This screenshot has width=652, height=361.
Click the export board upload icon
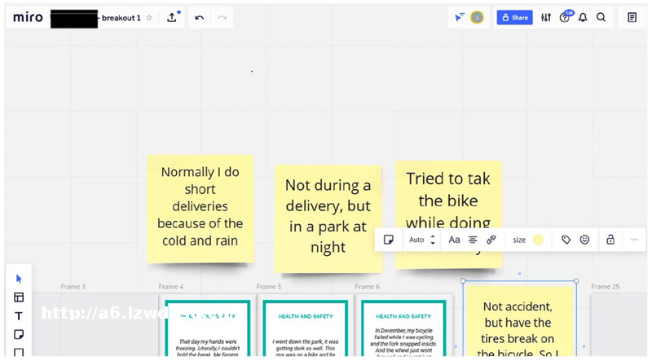[172, 17]
